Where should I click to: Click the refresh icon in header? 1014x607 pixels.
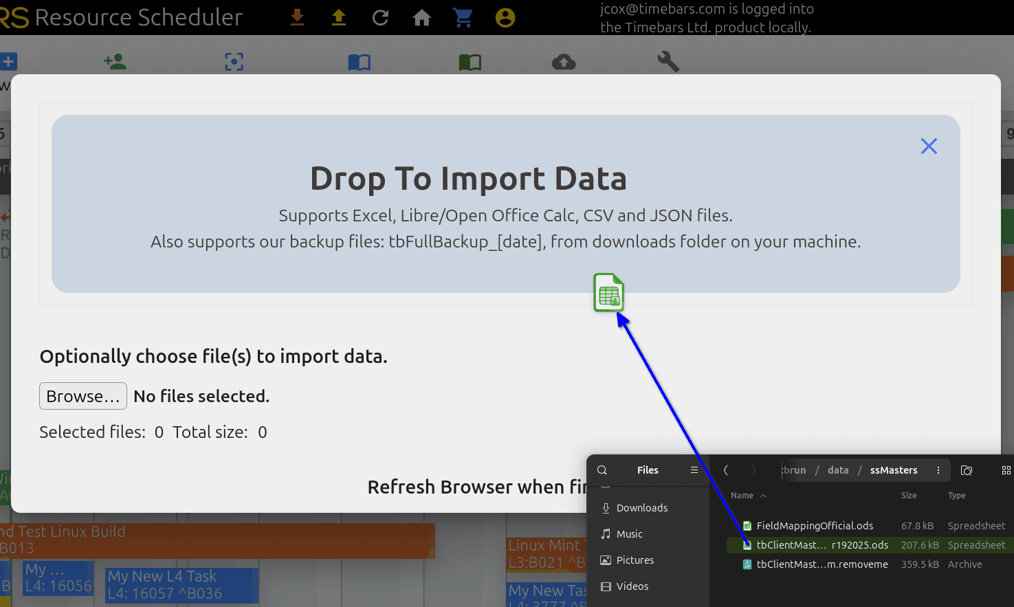(380, 17)
